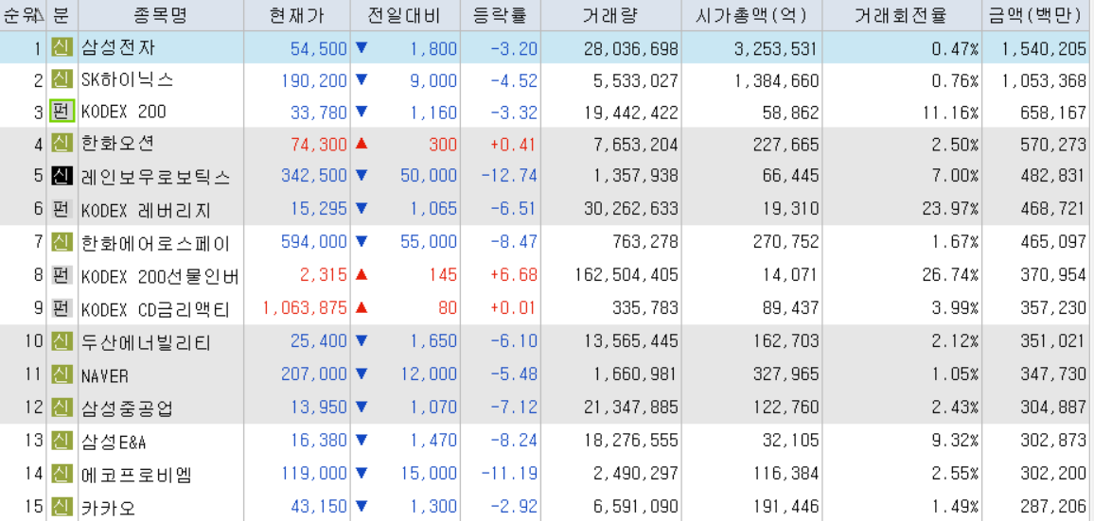Screen dimensions: 1094x521
Task: Click the 신 badge icon for 한화오션
Action: click(62, 145)
